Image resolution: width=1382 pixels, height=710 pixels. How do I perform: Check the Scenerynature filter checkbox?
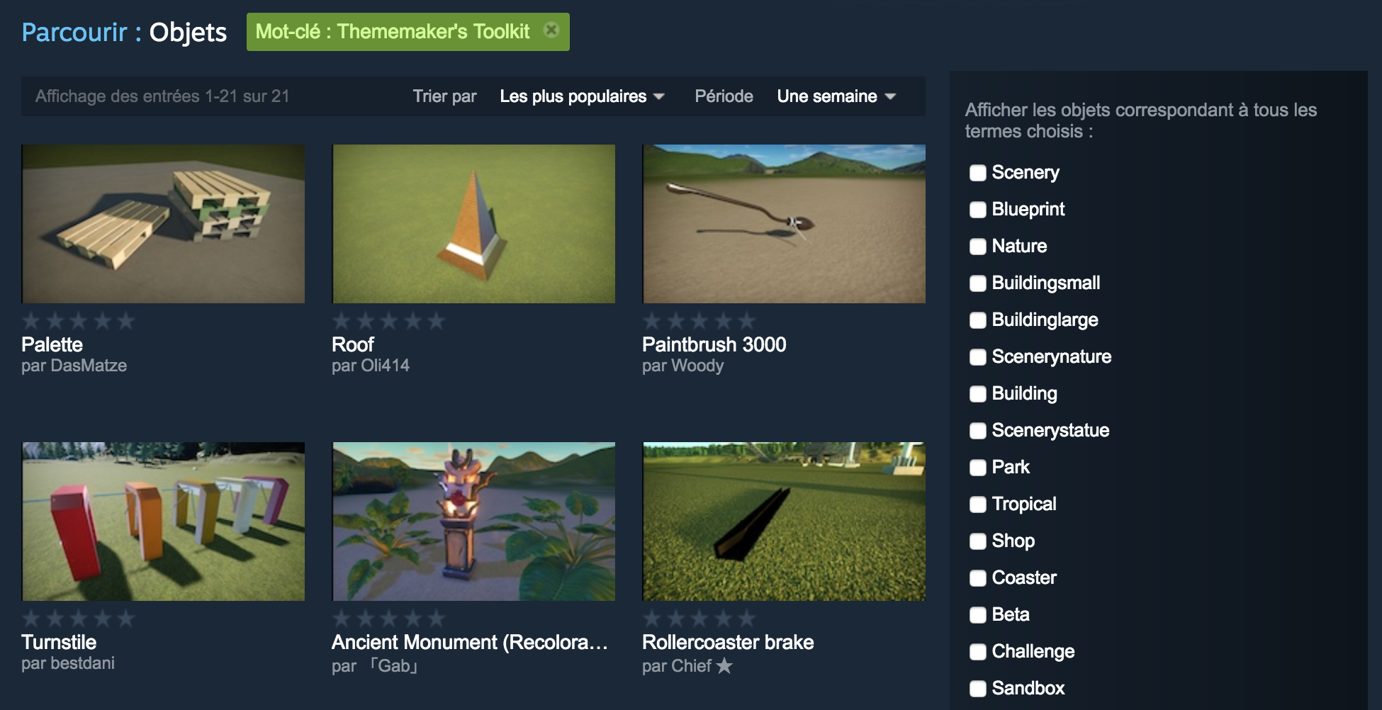(x=977, y=357)
